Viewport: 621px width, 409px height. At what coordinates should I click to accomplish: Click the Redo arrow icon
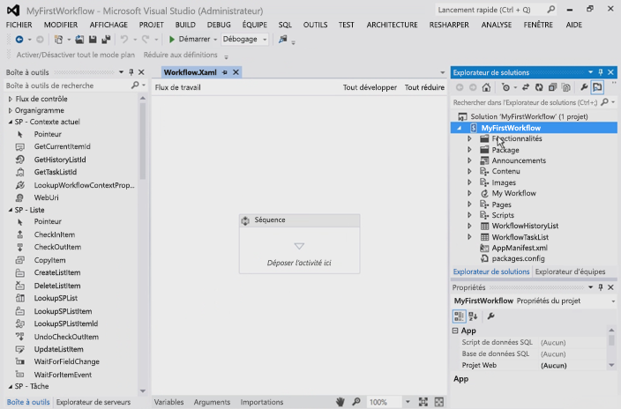146,39
